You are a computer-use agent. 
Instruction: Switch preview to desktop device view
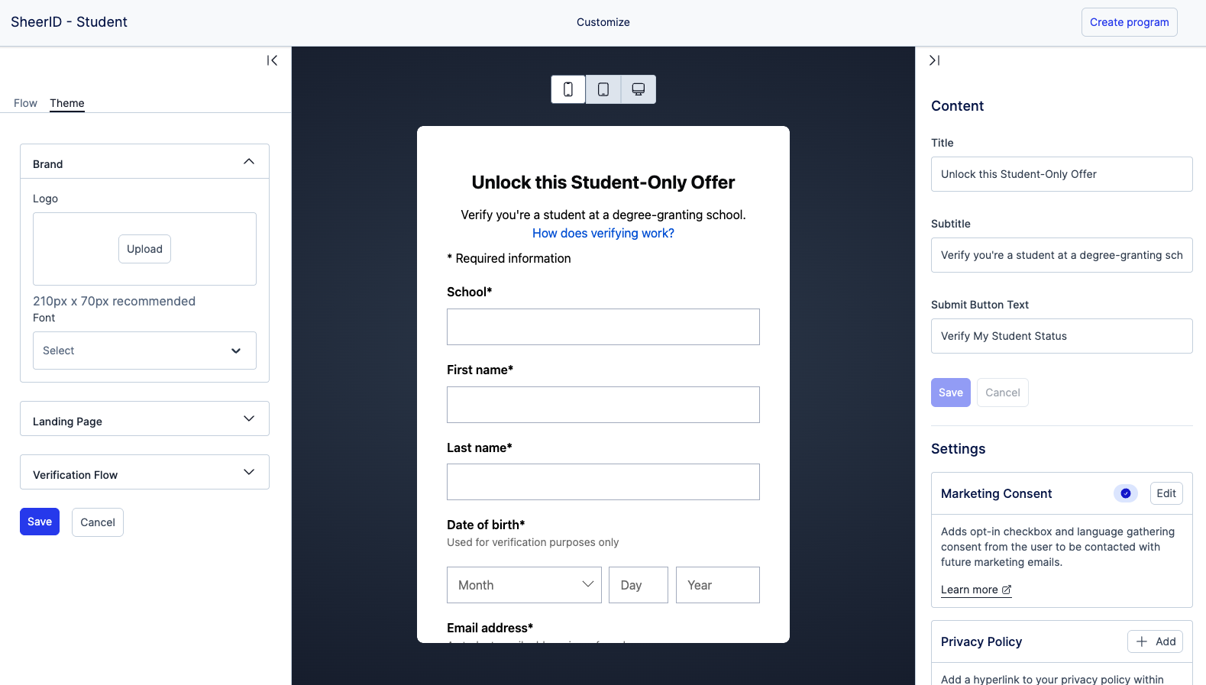[x=639, y=89]
